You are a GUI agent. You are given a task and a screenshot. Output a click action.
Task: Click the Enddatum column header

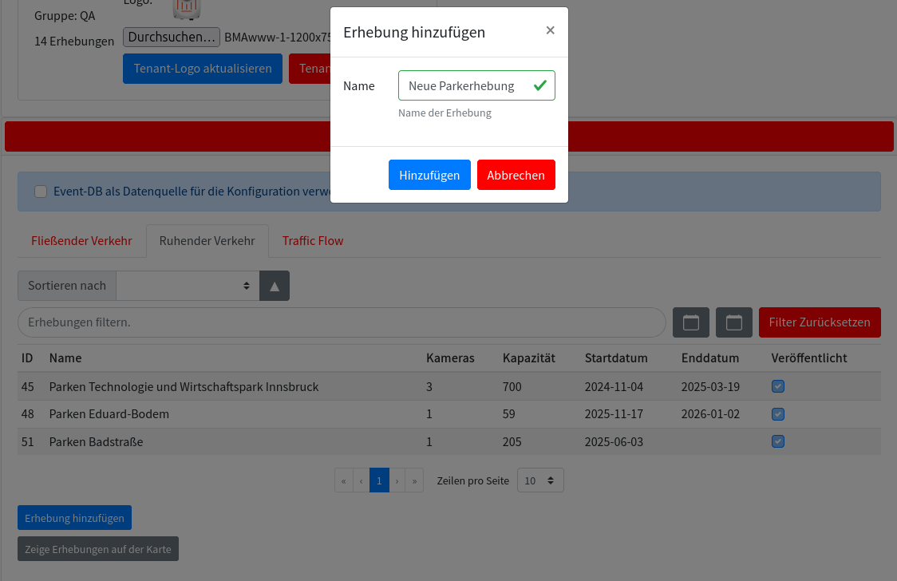[710, 358]
